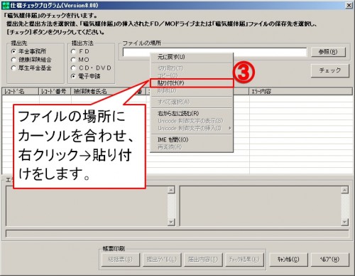This screenshot has height=276, width=355.
Task: Click down arrow of right error pane scrollbar
Action: [x=345, y=222]
